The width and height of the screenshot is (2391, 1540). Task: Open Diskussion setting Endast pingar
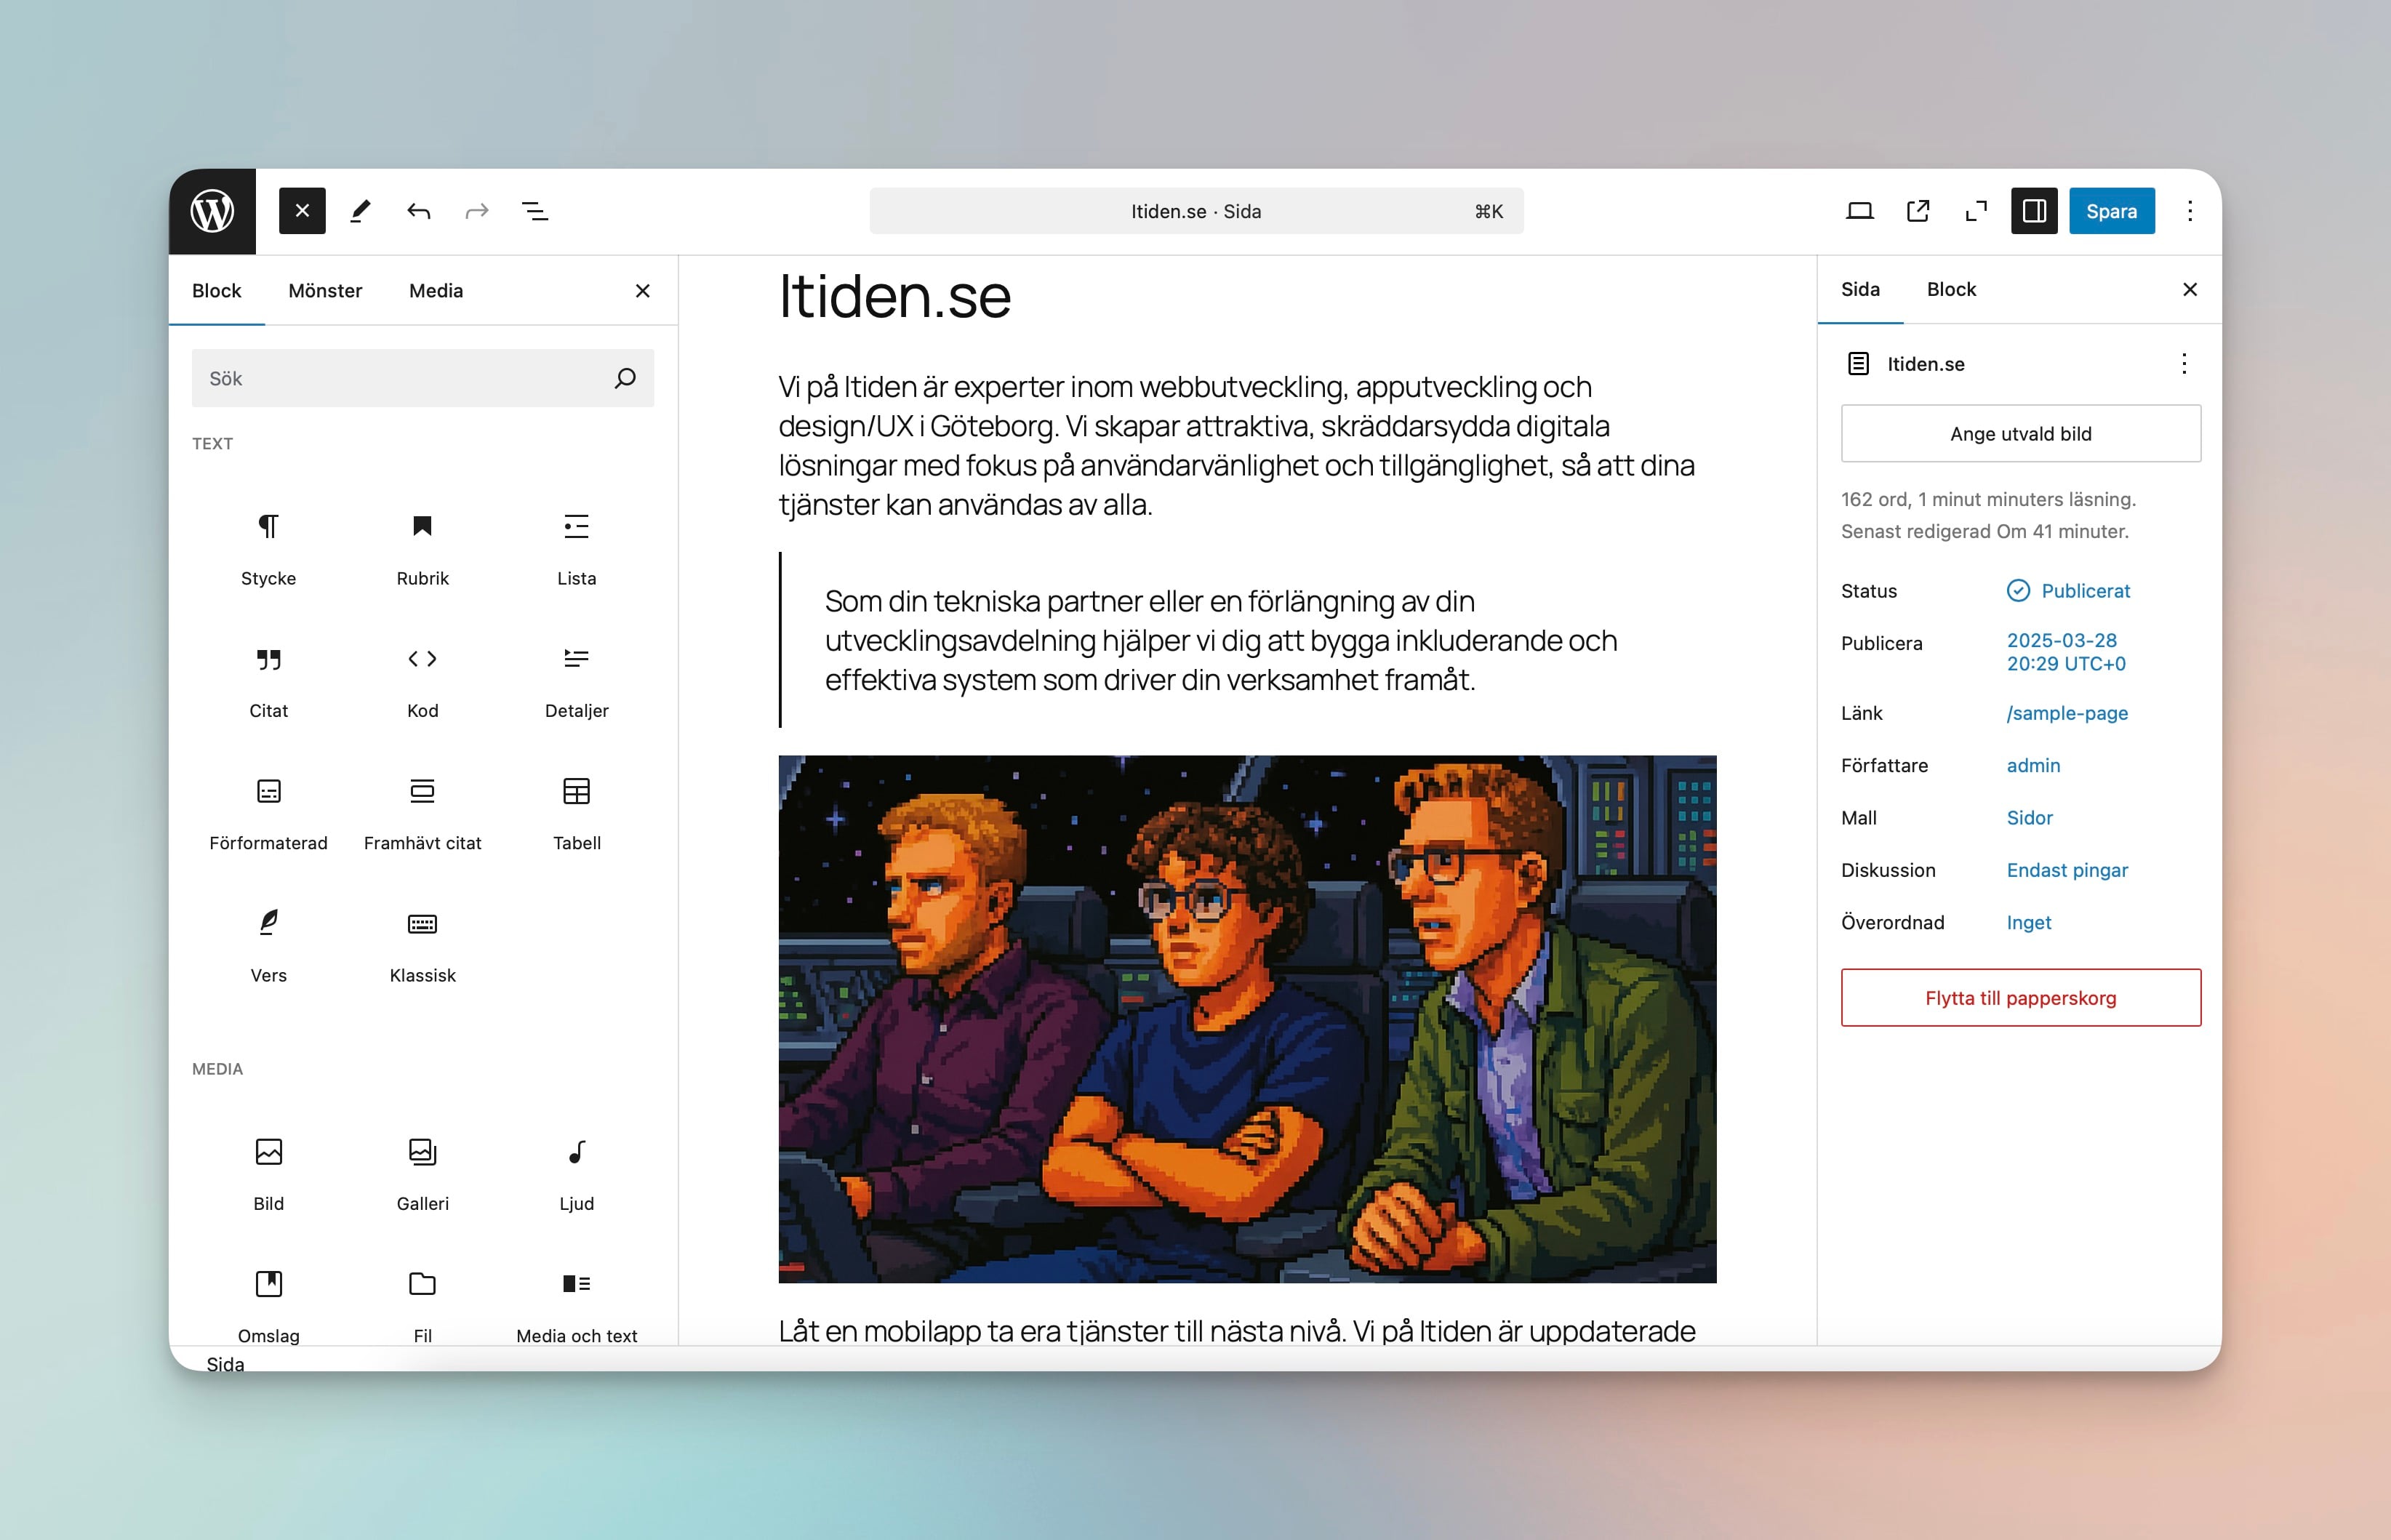point(2067,870)
